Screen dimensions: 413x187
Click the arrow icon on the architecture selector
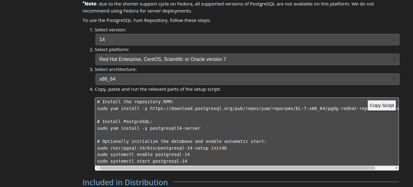[x=394, y=79]
